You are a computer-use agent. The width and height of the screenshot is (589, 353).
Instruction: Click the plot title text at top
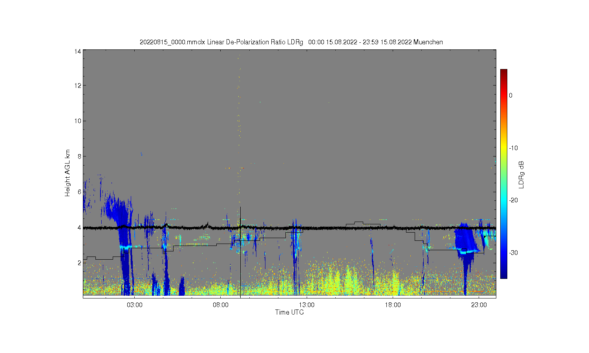[291, 42]
